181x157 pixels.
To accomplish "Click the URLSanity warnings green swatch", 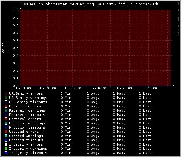I will tap(6, 98).
